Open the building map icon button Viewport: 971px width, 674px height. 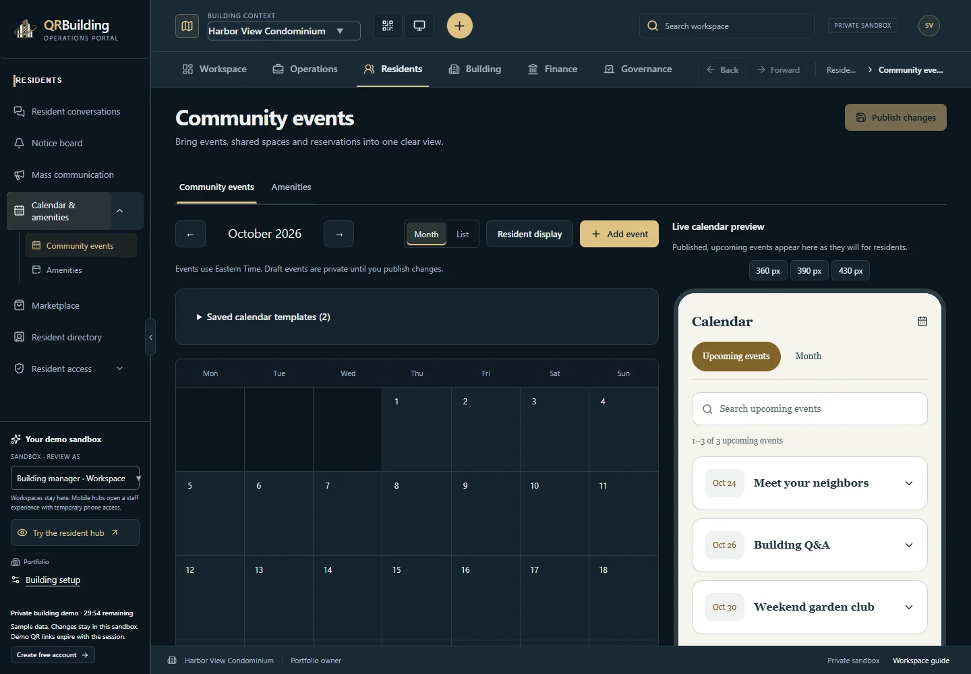tap(187, 26)
